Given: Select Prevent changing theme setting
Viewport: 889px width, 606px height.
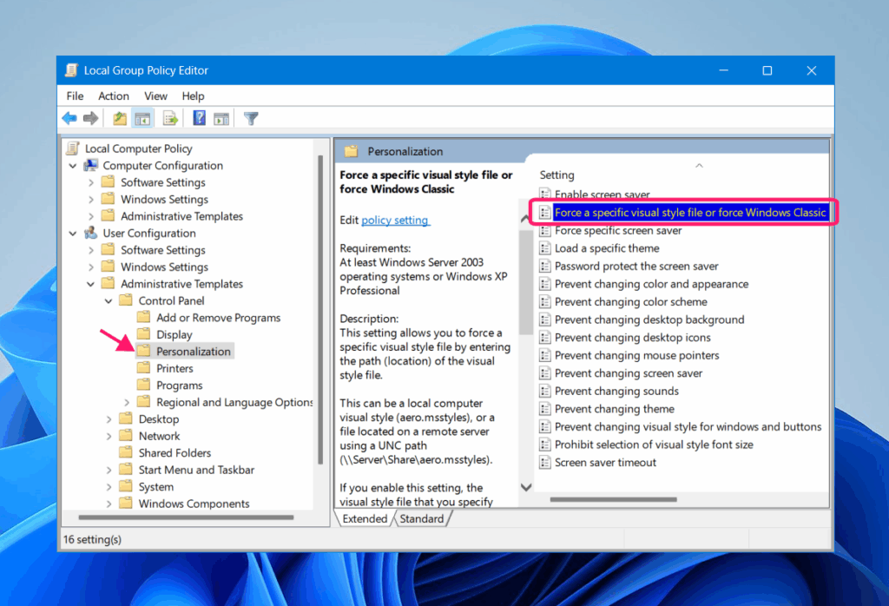Looking at the screenshot, I should (x=615, y=409).
